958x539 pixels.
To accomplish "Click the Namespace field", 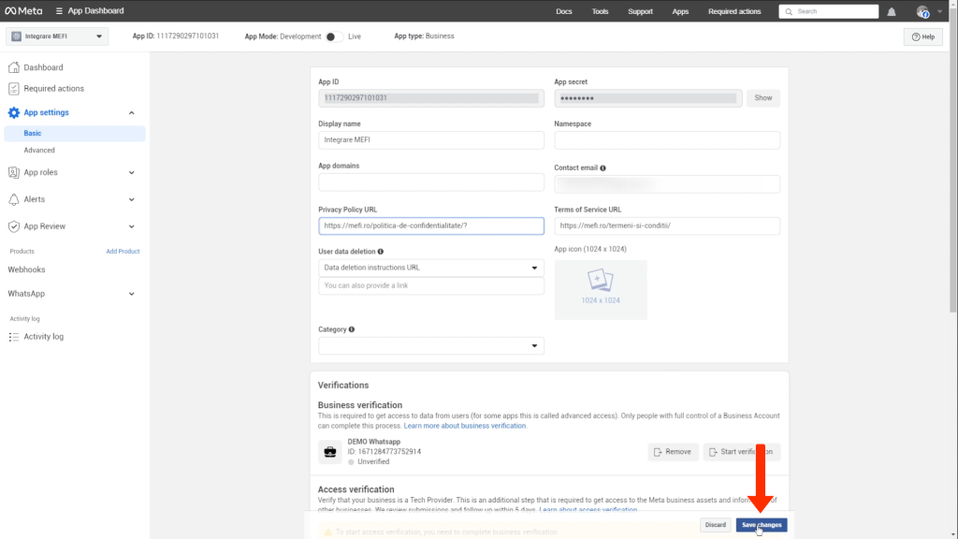I will [666, 140].
